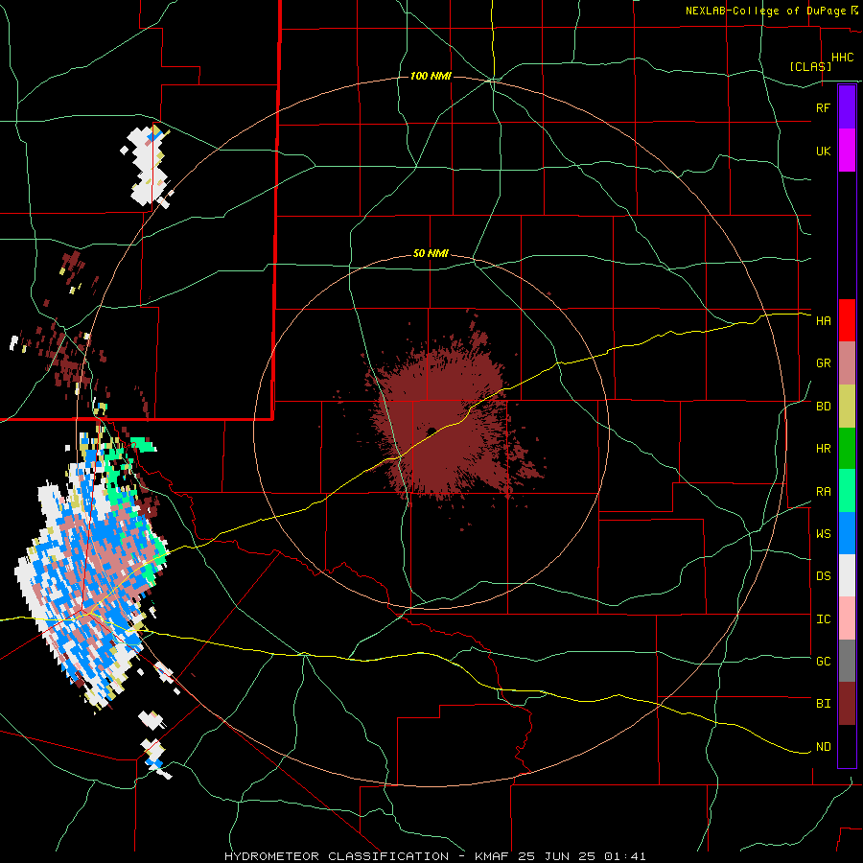Click the RF purple color swatch in legend

pos(847,107)
